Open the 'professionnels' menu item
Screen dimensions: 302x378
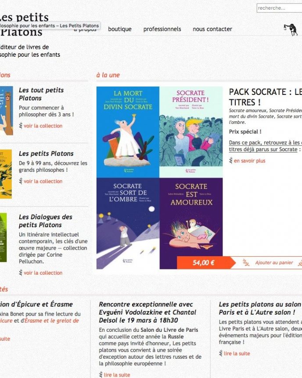tap(162, 29)
